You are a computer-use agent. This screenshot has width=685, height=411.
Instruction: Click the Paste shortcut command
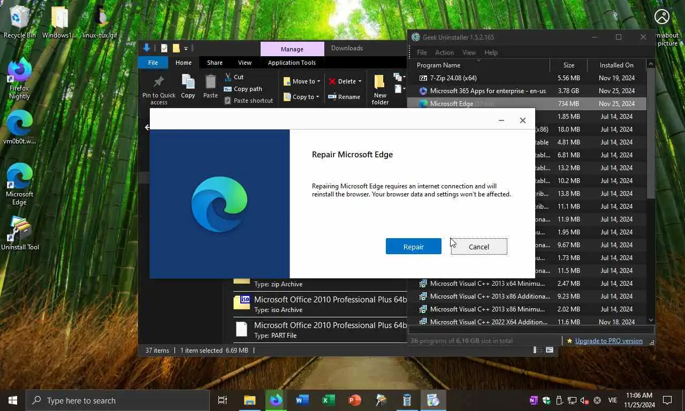point(248,101)
